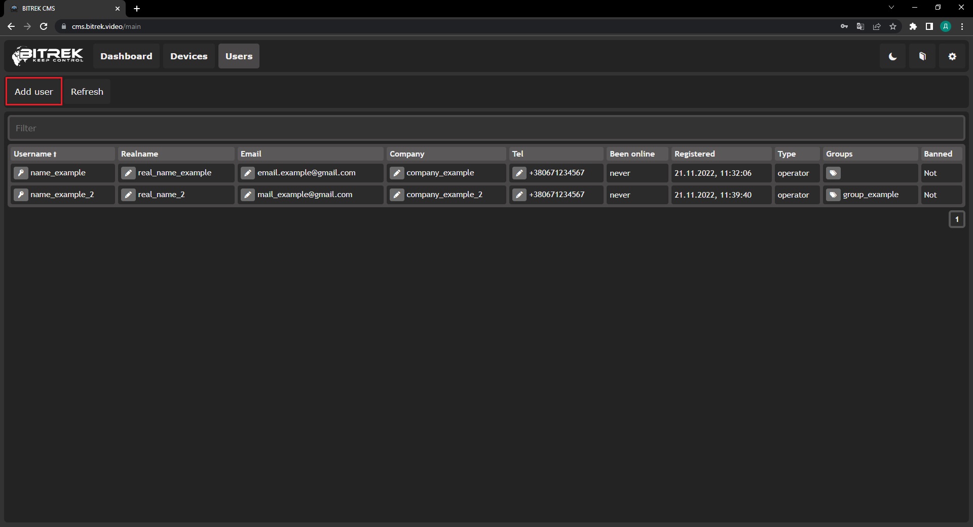Click edit pencil for first row telephone
The height and width of the screenshot is (527, 973).
tap(519, 173)
